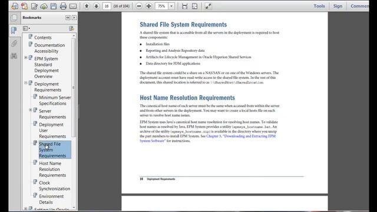Screen dimensions: 377x212
Task: Click the Edit document toolbar icon
Action: (x=34, y=6)
